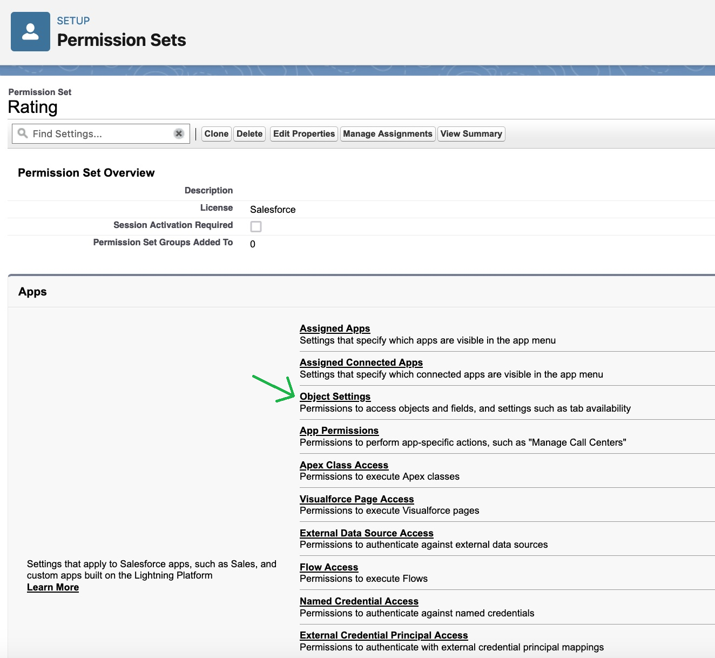This screenshot has width=715, height=658.
Task: Click "Permissions to execute Flows" description
Action: pos(363,579)
